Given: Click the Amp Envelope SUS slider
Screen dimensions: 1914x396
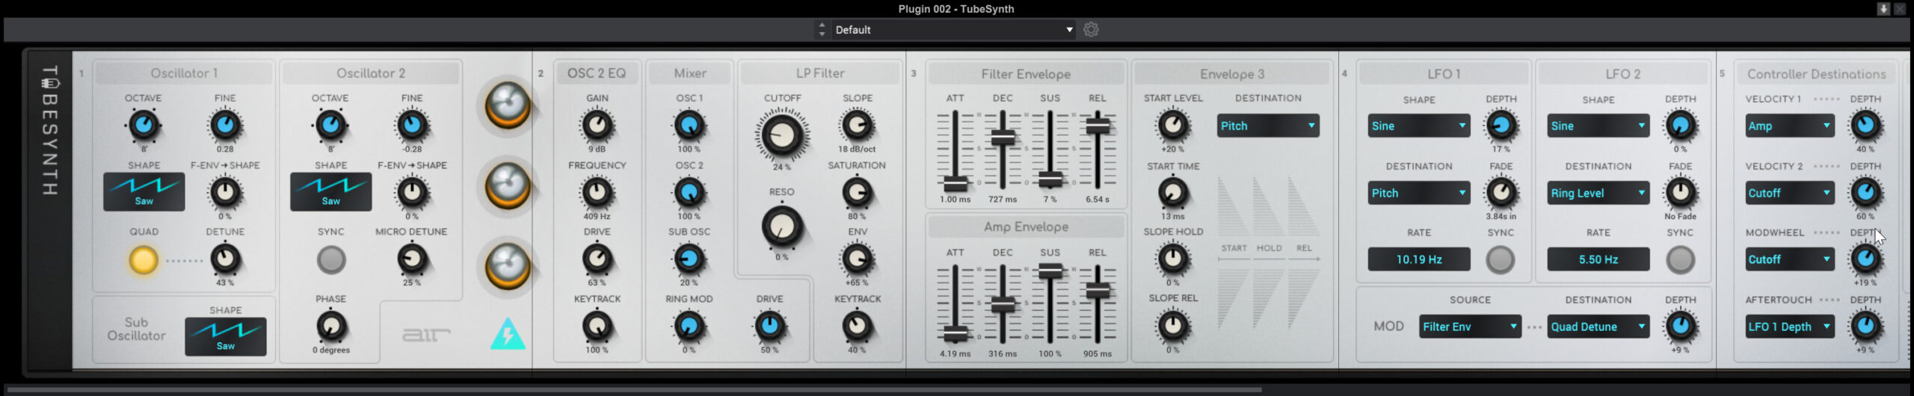Looking at the screenshot, I should pos(1050,305).
